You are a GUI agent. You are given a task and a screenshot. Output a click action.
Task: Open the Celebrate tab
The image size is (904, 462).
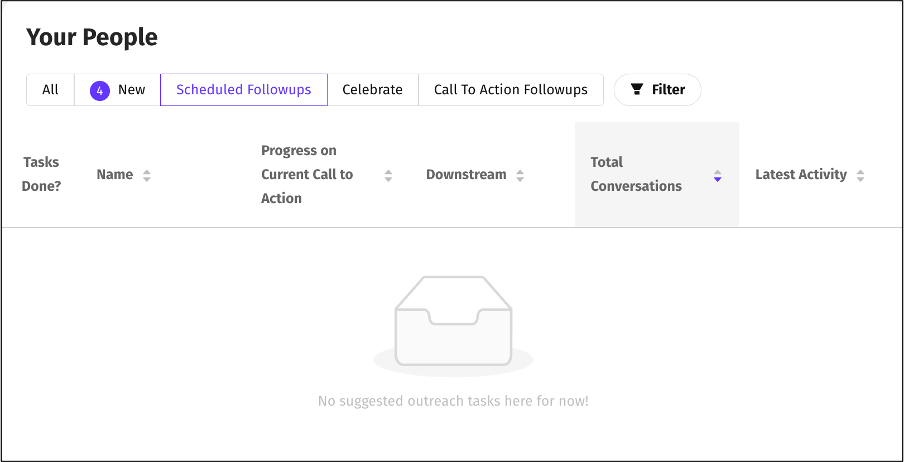click(x=372, y=90)
